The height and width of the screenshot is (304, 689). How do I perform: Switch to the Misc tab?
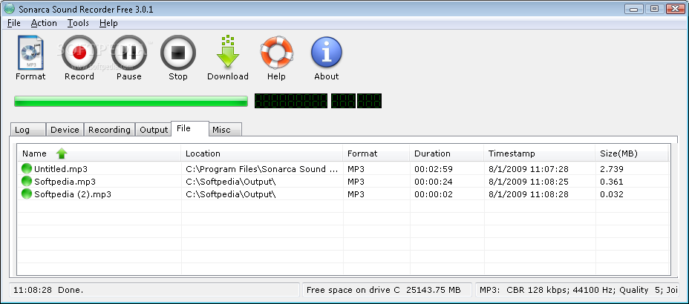point(225,130)
